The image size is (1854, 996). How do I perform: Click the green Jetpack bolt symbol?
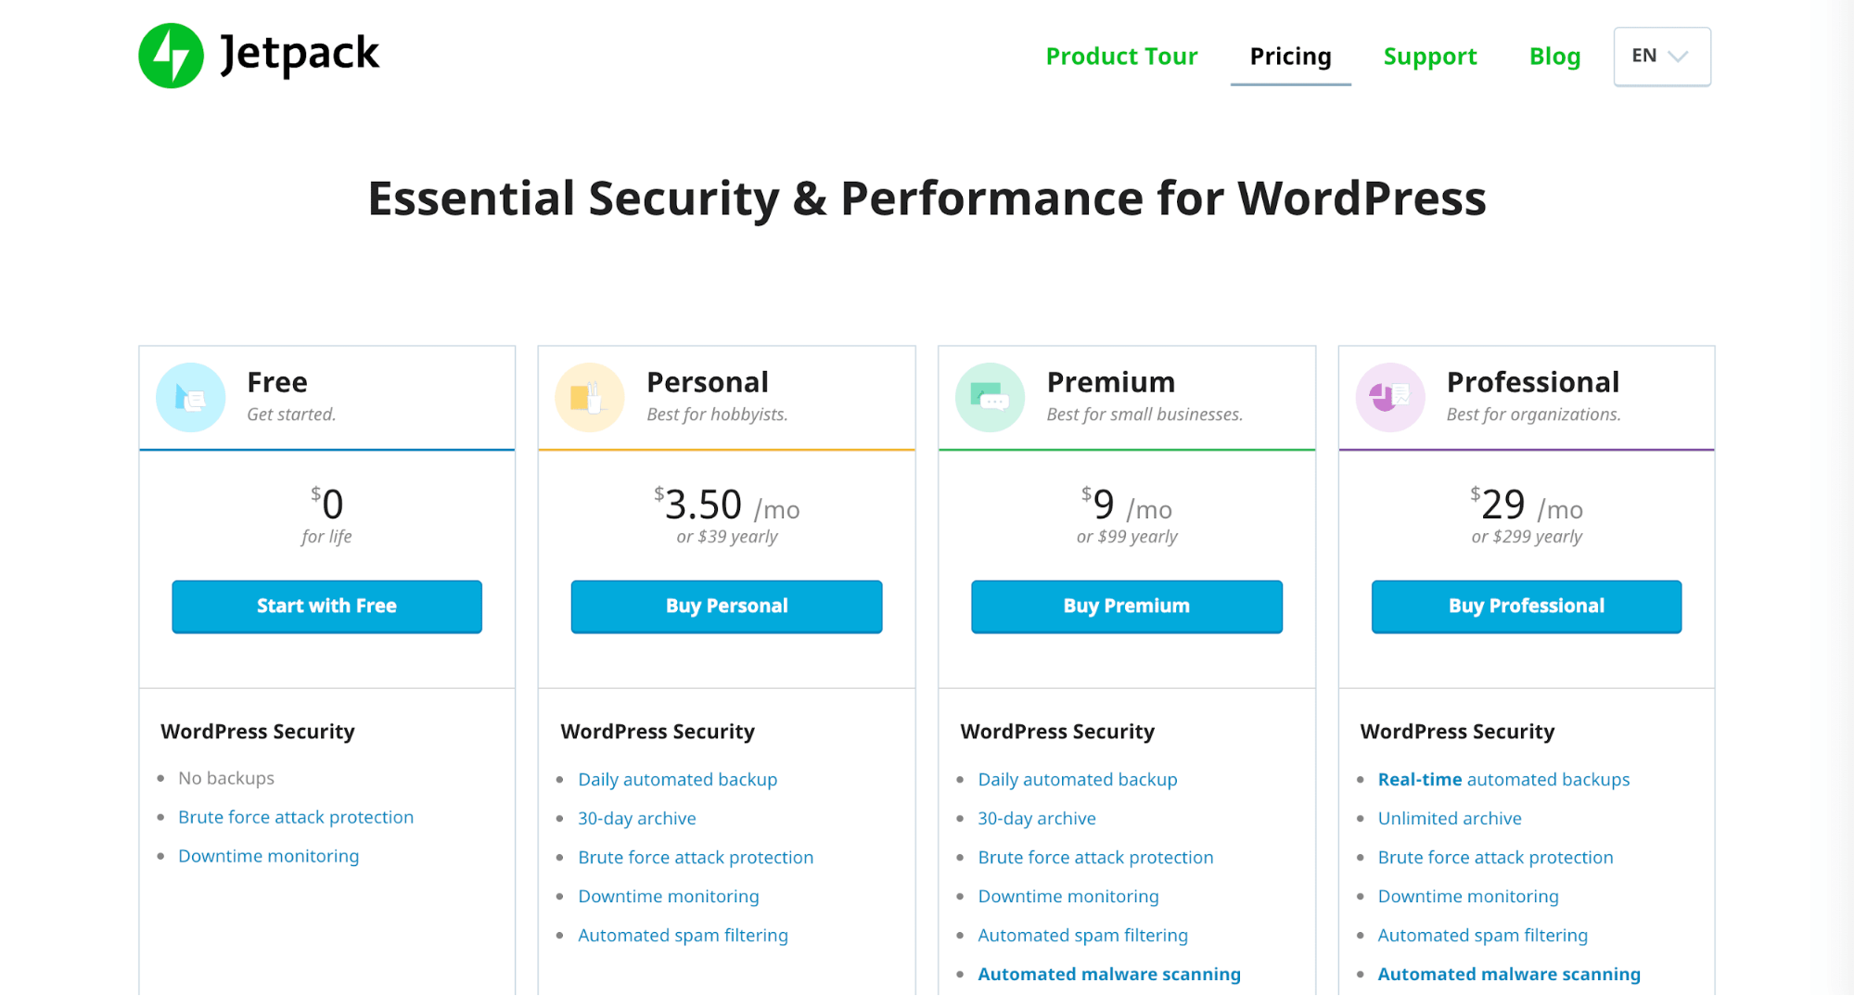coord(172,55)
